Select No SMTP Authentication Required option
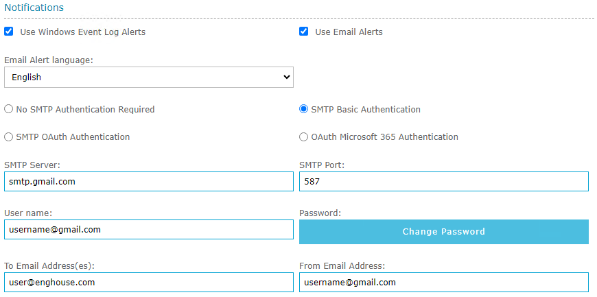 tap(8, 110)
